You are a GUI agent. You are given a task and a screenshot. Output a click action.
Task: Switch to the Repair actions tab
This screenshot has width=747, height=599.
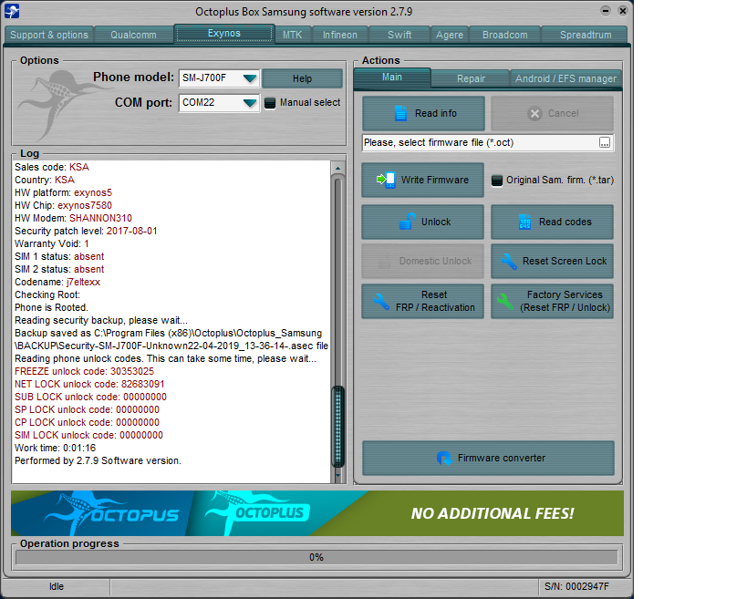point(471,78)
